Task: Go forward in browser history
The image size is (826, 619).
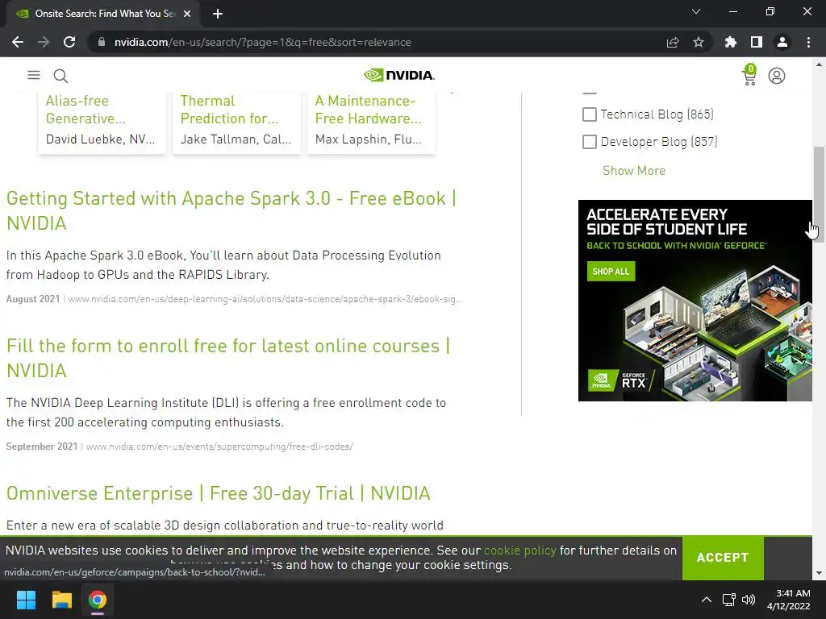Action: 44,42
